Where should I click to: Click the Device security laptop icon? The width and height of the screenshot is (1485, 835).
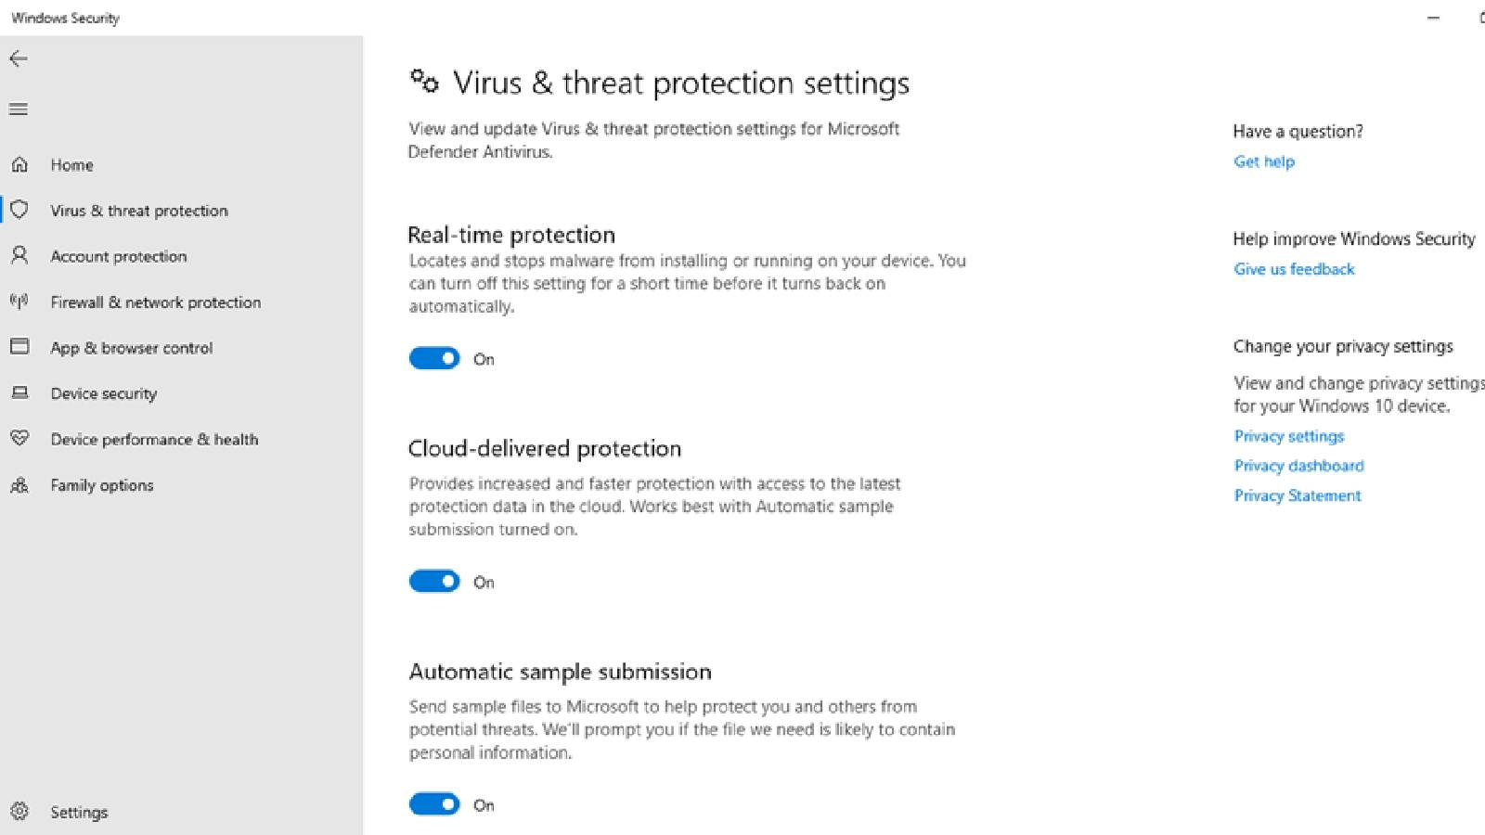(19, 393)
